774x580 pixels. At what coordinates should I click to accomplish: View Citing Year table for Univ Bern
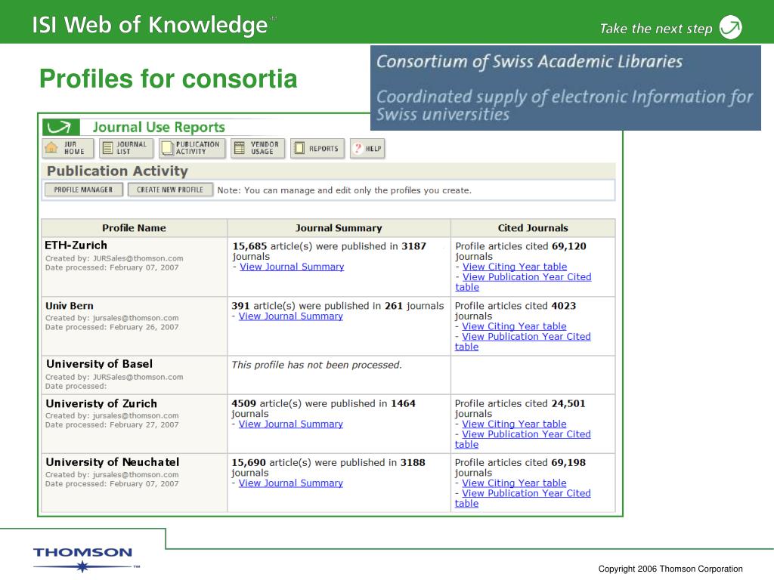coord(514,326)
